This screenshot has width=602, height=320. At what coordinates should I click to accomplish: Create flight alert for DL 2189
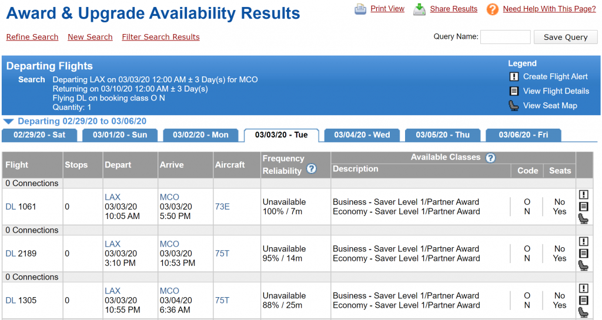[x=583, y=241]
